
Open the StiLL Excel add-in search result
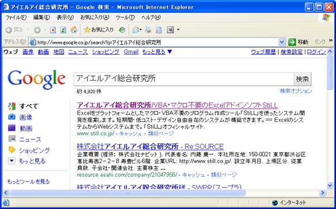(177, 105)
